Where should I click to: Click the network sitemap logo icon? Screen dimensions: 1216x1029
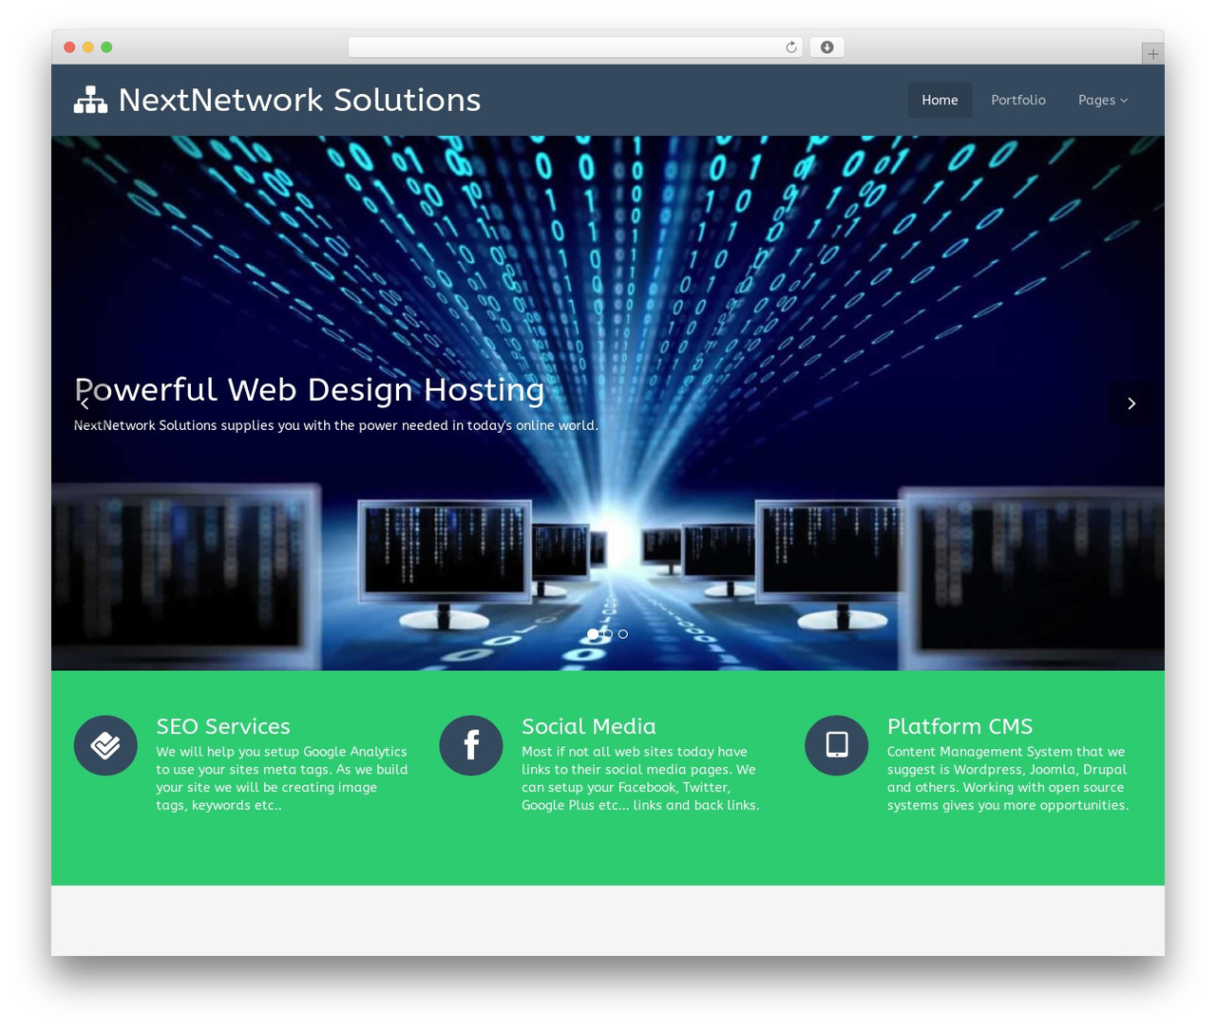(91, 100)
